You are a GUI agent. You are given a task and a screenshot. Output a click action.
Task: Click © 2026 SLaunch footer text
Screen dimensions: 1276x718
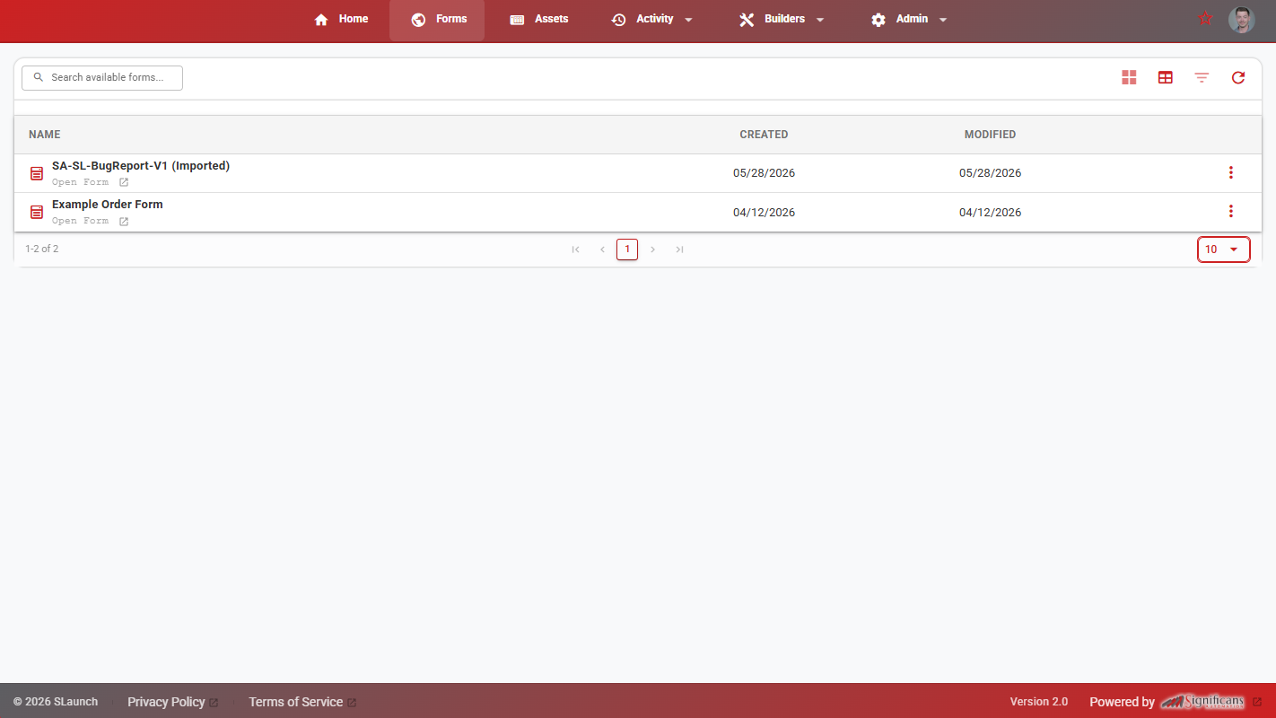tap(56, 702)
